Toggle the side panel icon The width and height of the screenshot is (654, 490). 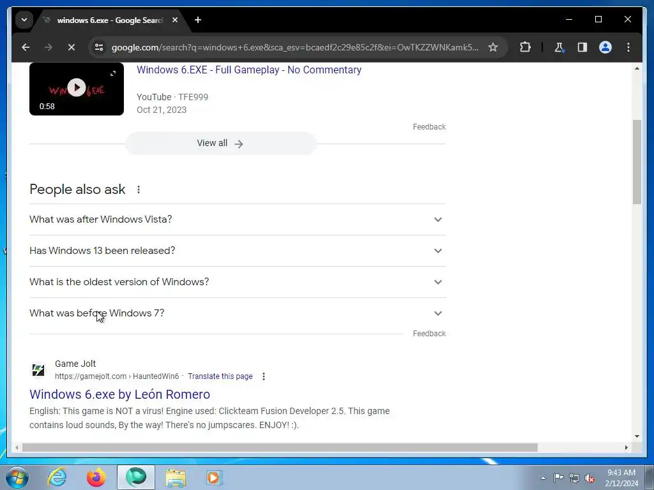point(582,47)
